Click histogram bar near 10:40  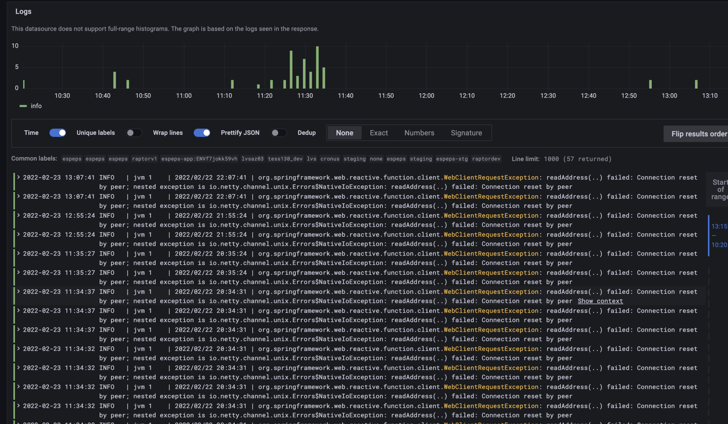coord(115,80)
